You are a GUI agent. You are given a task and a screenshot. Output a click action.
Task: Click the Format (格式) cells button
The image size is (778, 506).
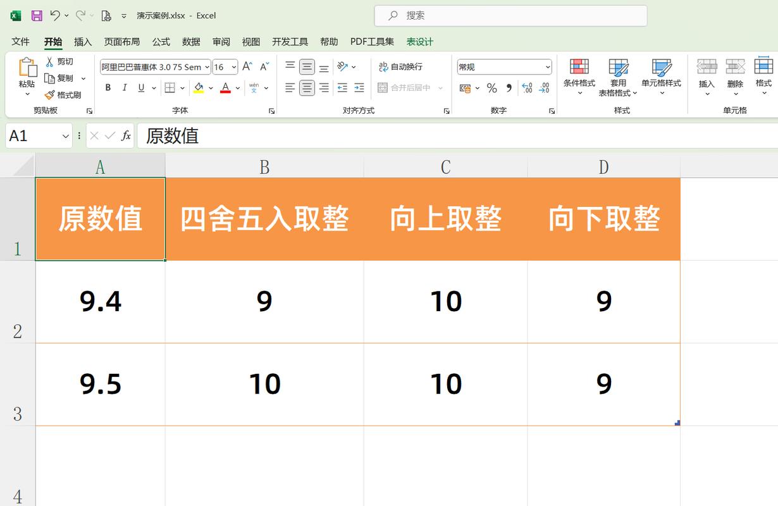[763, 77]
